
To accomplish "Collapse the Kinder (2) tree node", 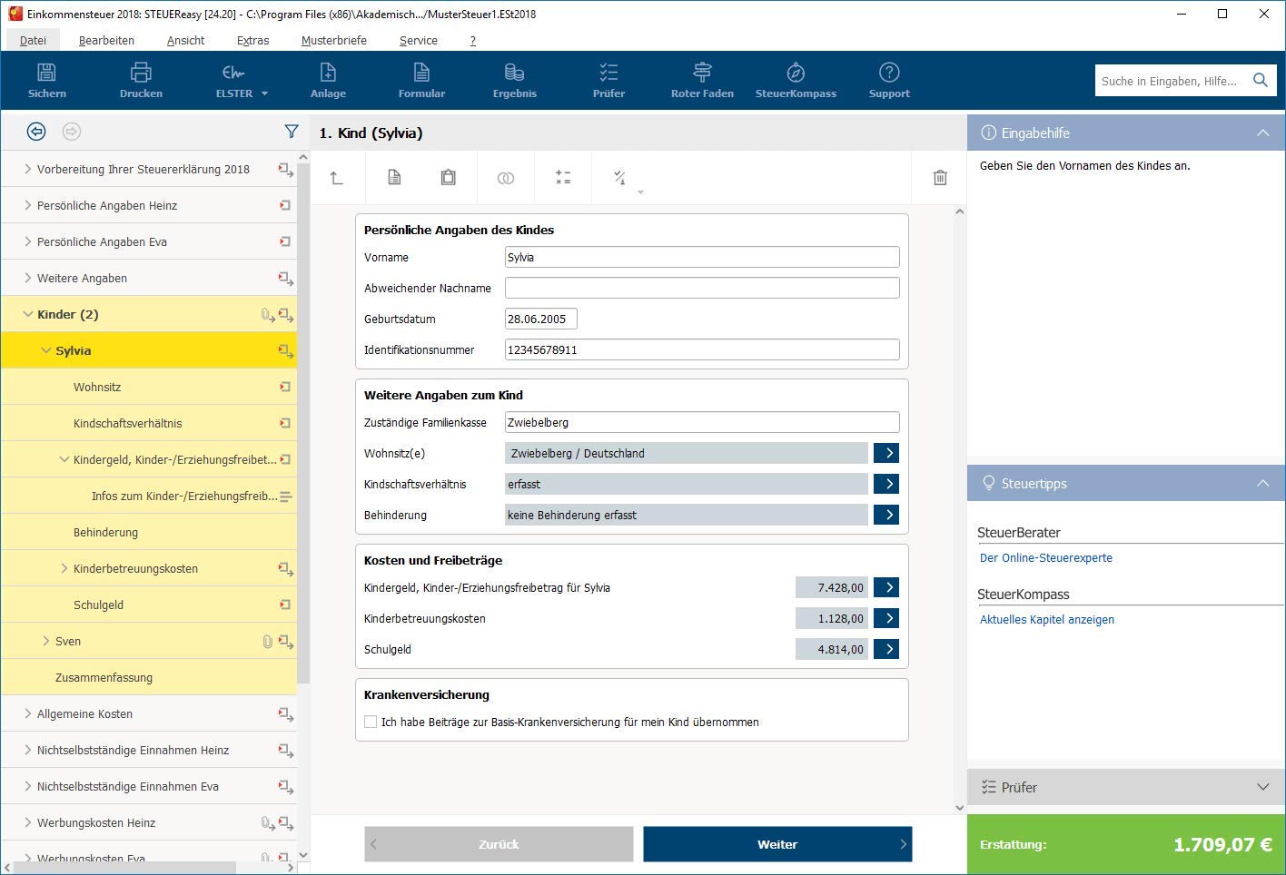I will point(28,314).
